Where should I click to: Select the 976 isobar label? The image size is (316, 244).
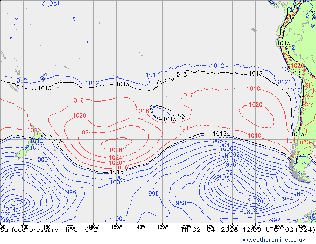point(231,165)
